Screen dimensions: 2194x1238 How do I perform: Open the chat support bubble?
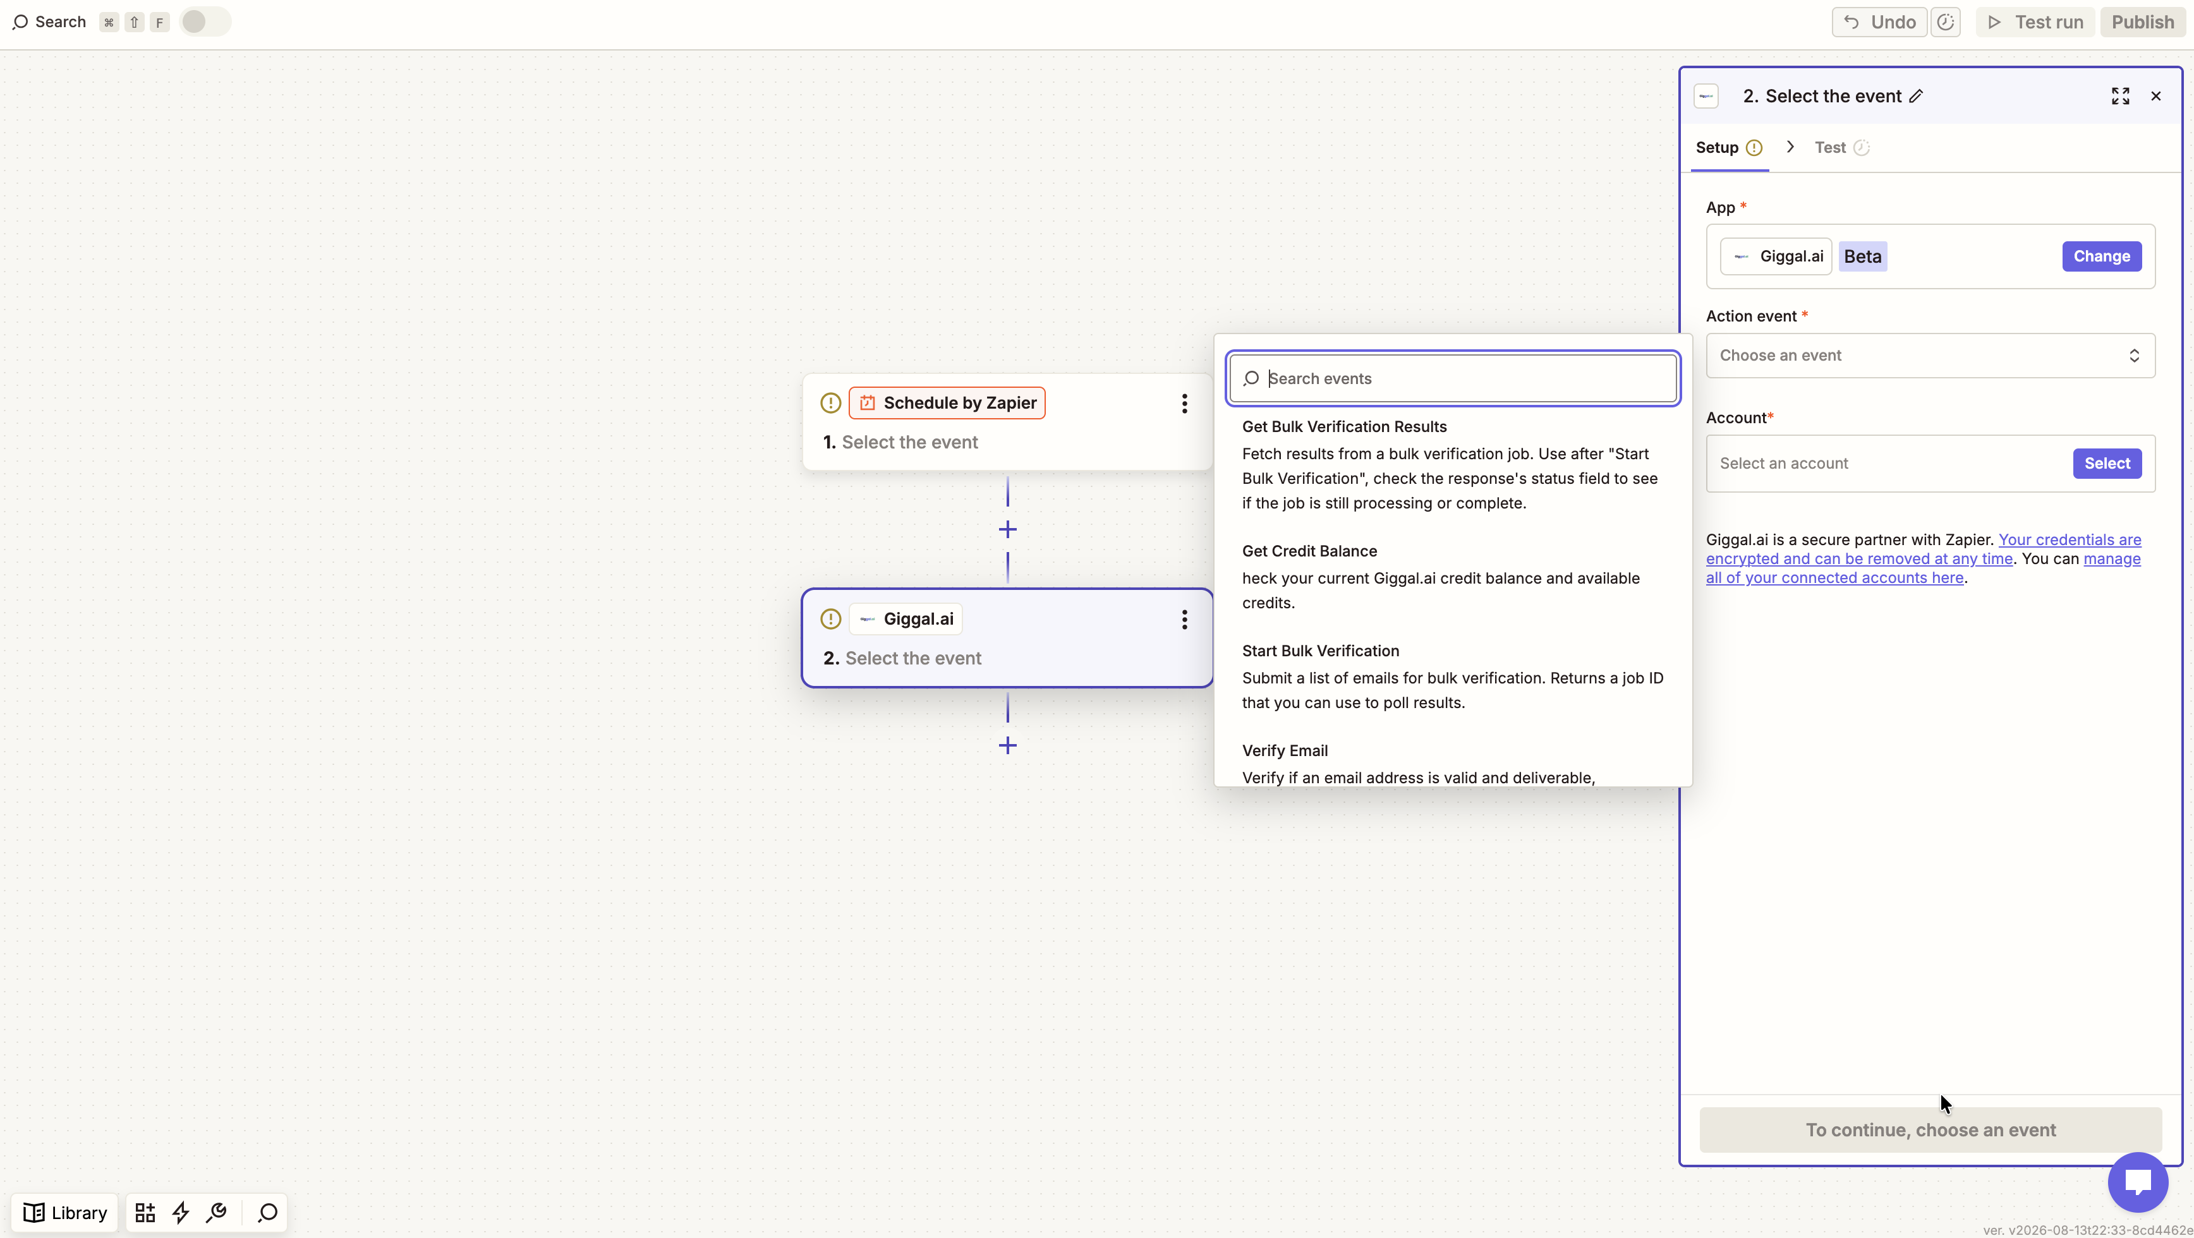click(x=2138, y=1182)
